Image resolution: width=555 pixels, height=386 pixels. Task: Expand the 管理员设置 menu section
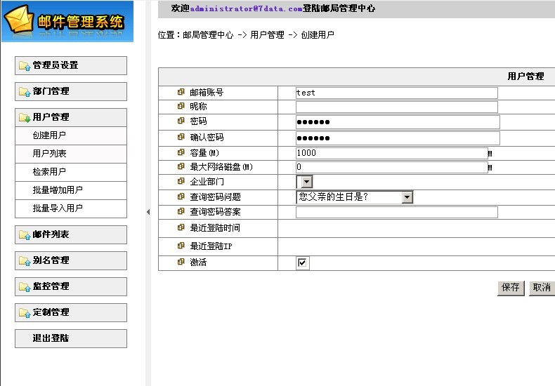(71, 65)
